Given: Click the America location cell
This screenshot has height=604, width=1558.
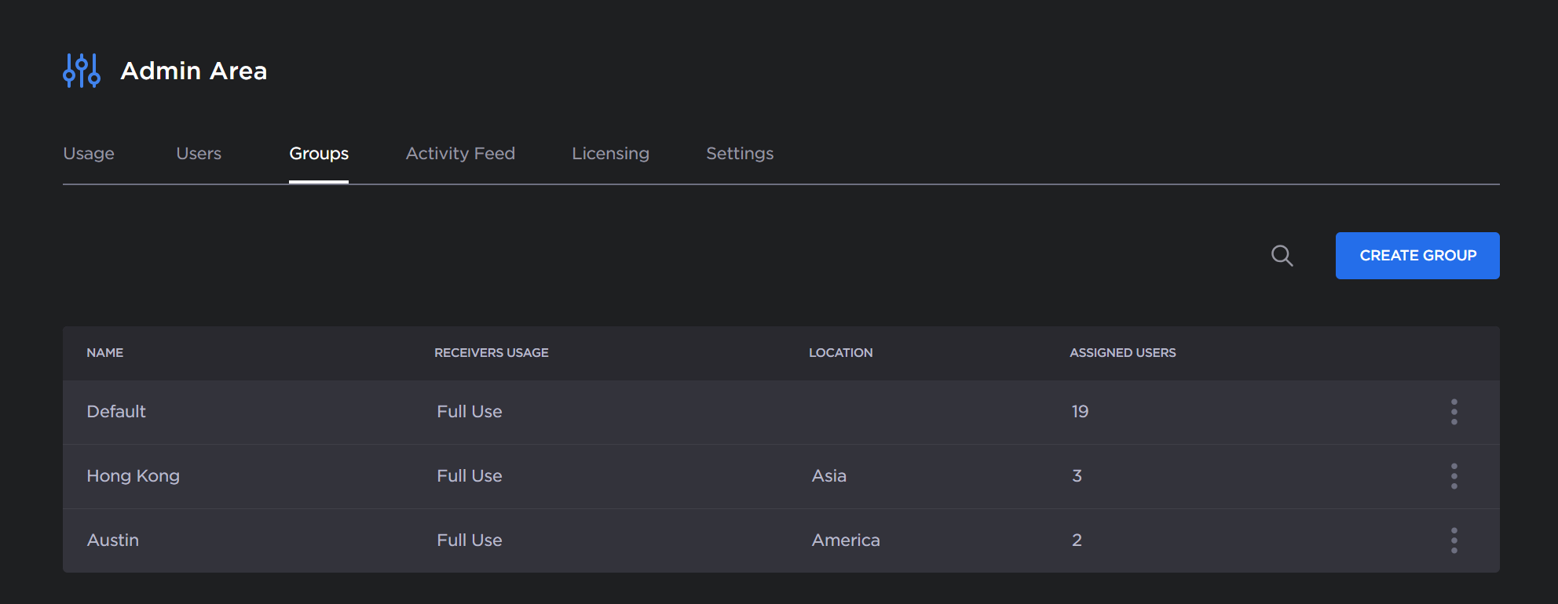Looking at the screenshot, I should pyautogui.click(x=846, y=540).
